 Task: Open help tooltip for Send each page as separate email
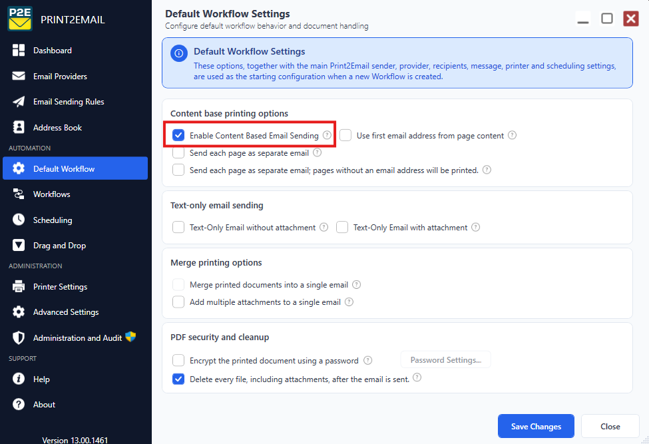[317, 152]
